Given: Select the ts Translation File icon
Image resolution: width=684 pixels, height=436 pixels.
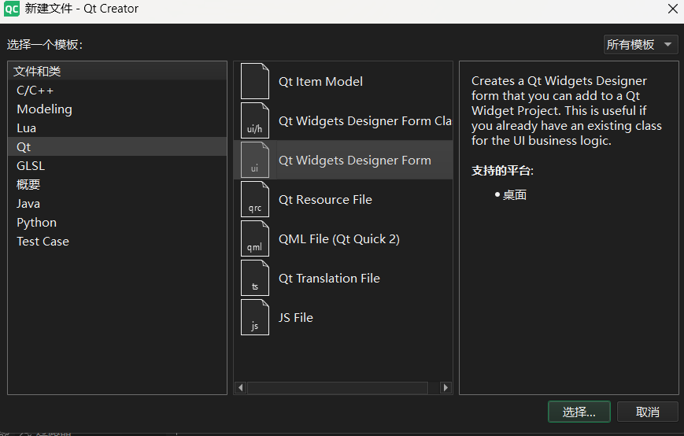Looking at the screenshot, I should 254,278.
